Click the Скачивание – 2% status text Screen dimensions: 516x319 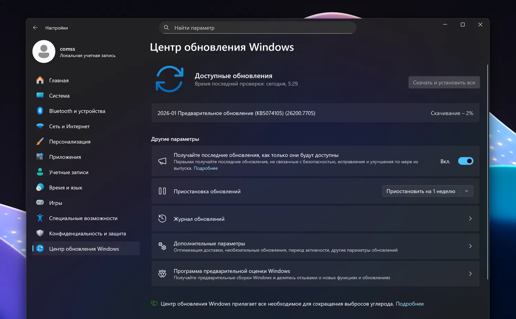452,113
